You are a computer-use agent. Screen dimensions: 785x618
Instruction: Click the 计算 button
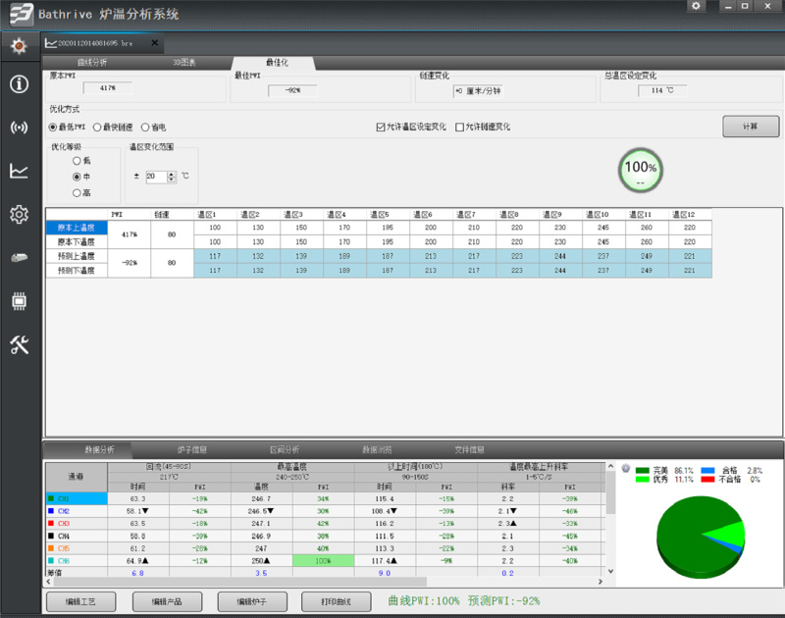point(750,127)
